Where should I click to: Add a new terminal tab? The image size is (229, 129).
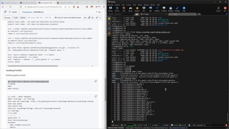[x=199, y=14]
